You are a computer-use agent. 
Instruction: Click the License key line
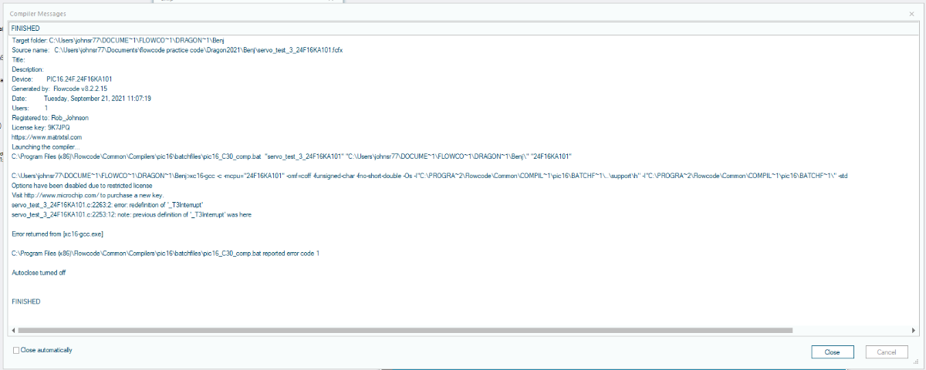tap(41, 127)
